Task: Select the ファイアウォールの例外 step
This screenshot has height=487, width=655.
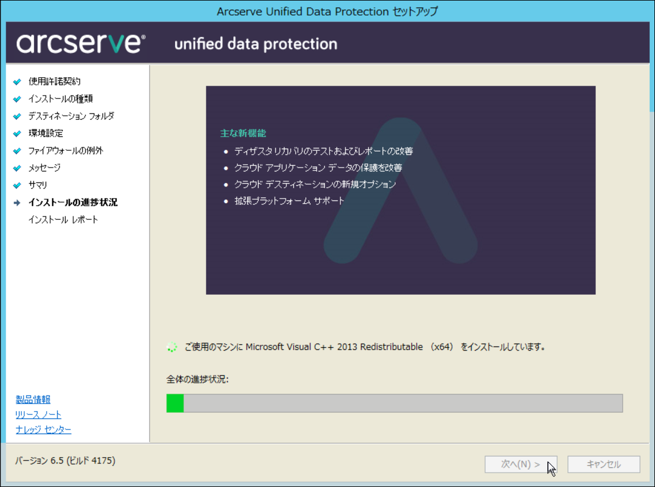Action: pos(66,151)
